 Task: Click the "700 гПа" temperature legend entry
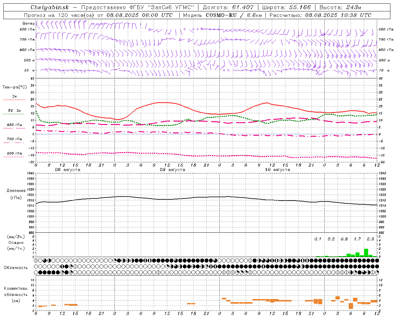pos(15,139)
